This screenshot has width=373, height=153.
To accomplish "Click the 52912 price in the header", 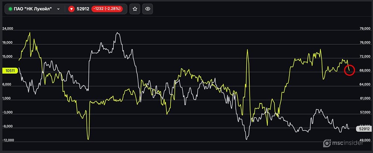I will pos(83,9).
